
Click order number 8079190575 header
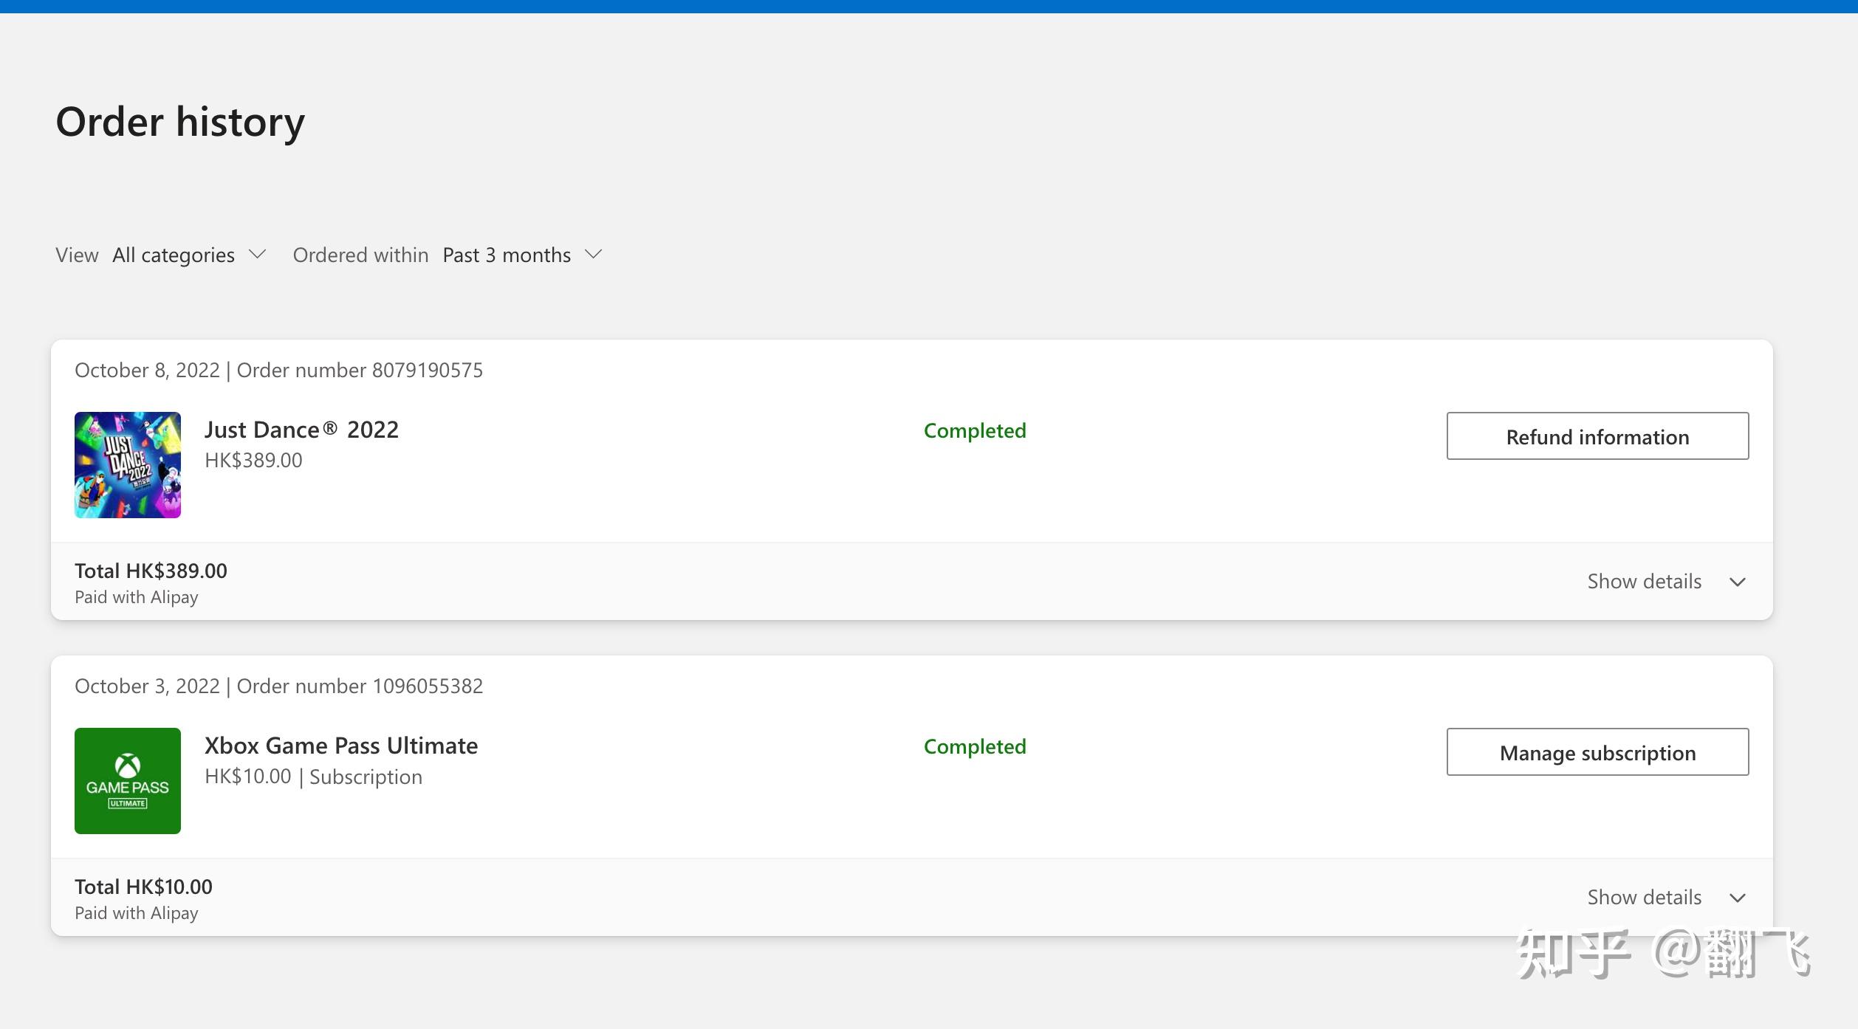360,371
